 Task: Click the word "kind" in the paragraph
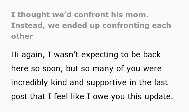coord(59,82)
